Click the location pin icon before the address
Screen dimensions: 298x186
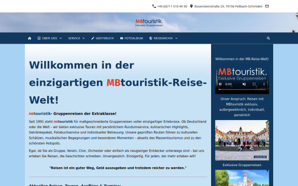pyautogui.click(x=191, y=6)
